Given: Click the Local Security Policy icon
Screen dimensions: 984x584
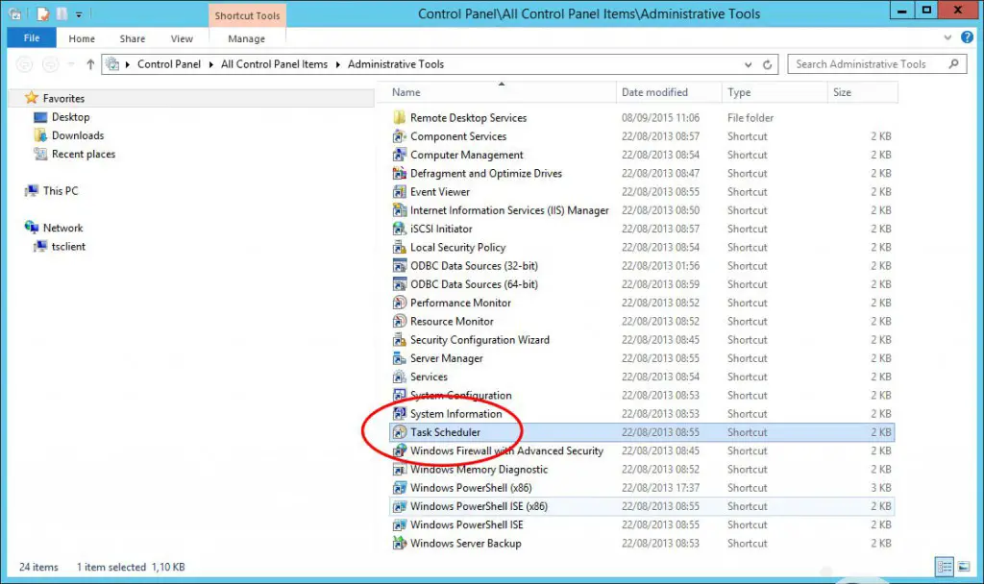Looking at the screenshot, I should [x=399, y=247].
